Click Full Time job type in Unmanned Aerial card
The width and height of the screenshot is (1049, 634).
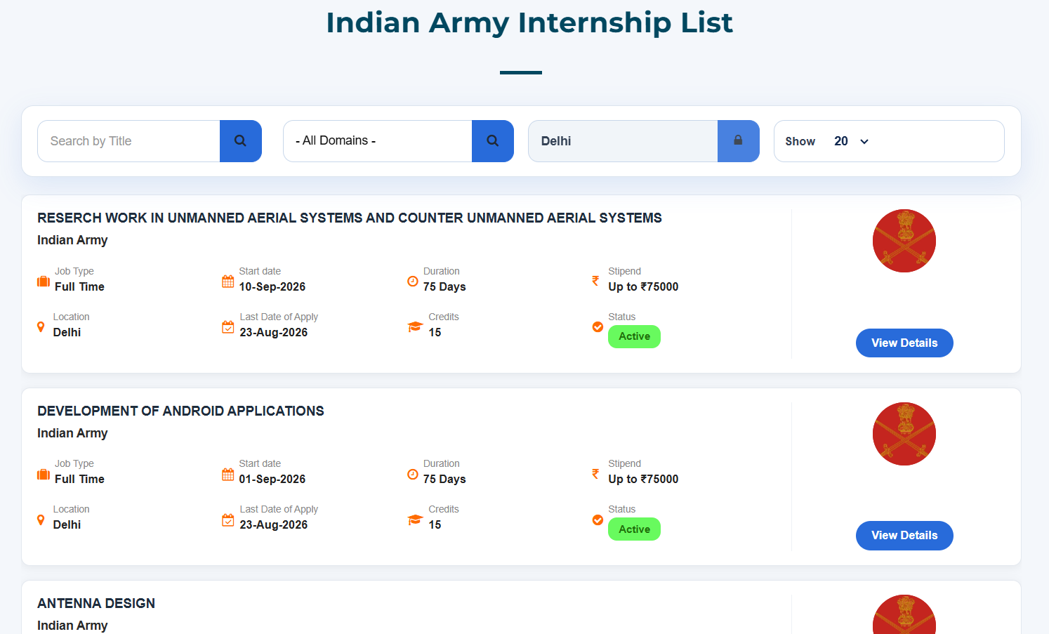click(x=79, y=286)
